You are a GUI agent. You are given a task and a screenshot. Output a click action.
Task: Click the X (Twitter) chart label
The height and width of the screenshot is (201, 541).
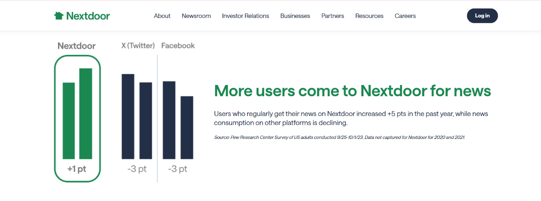[138, 46]
